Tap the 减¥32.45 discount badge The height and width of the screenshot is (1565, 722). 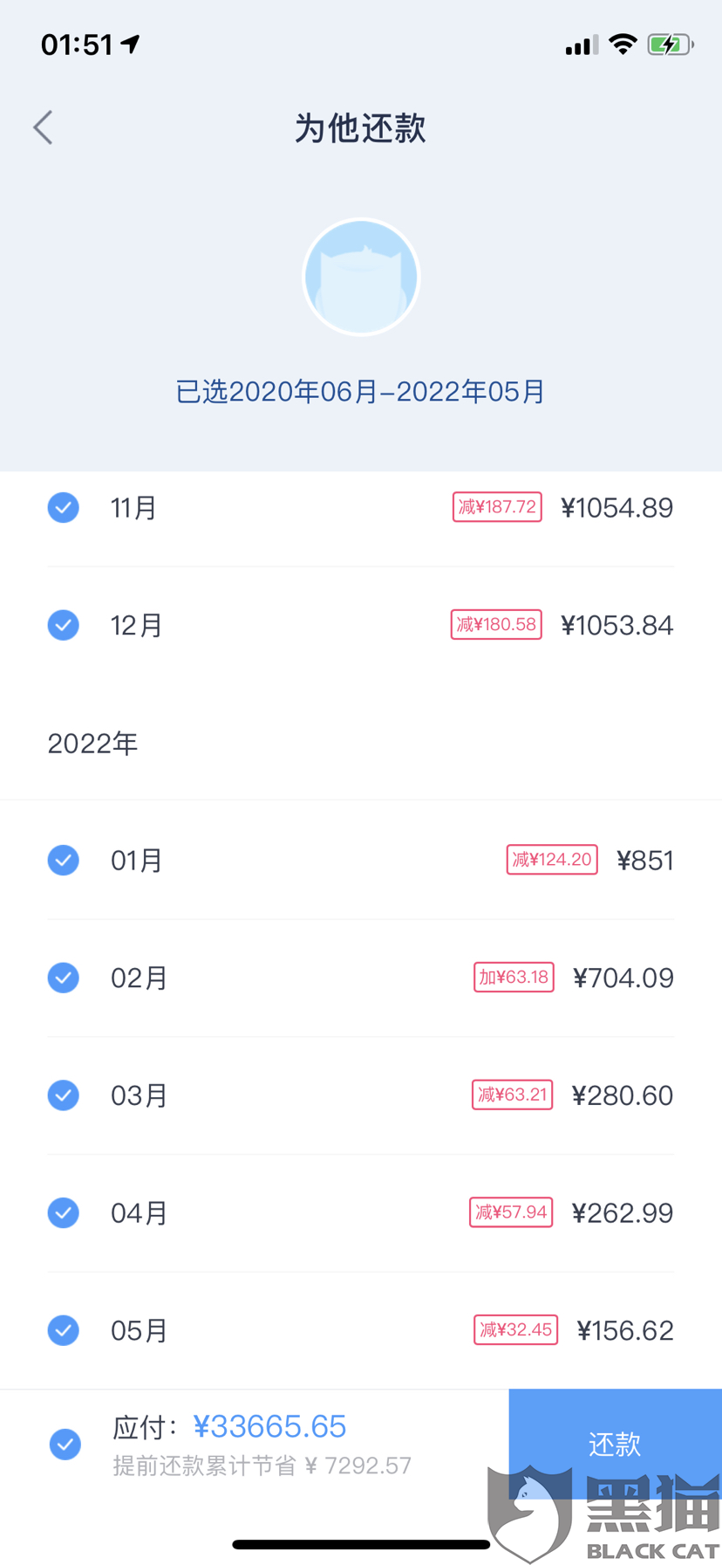515,1330
